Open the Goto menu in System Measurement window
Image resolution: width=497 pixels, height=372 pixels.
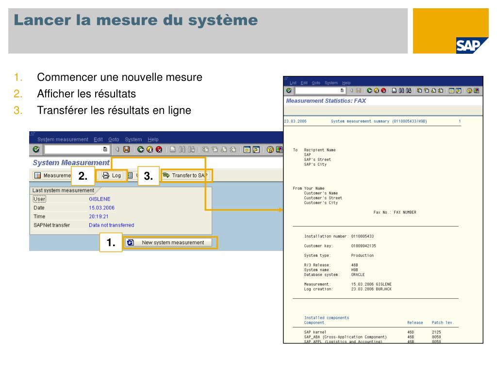click(114, 139)
